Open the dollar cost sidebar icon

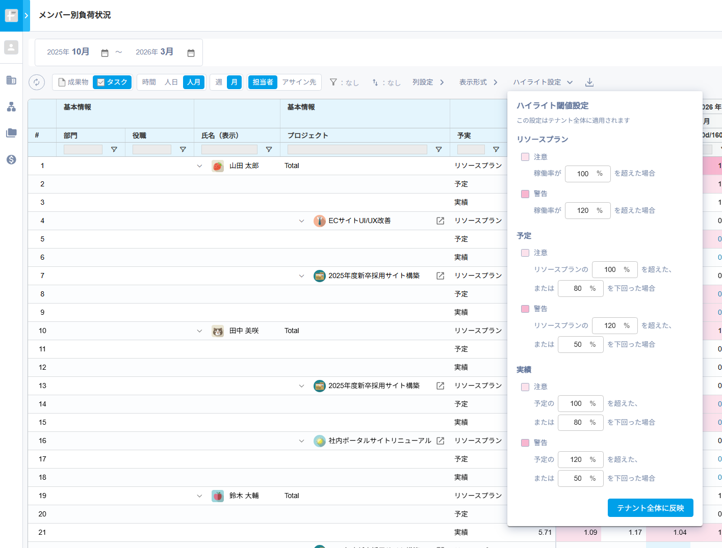pos(11,159)
